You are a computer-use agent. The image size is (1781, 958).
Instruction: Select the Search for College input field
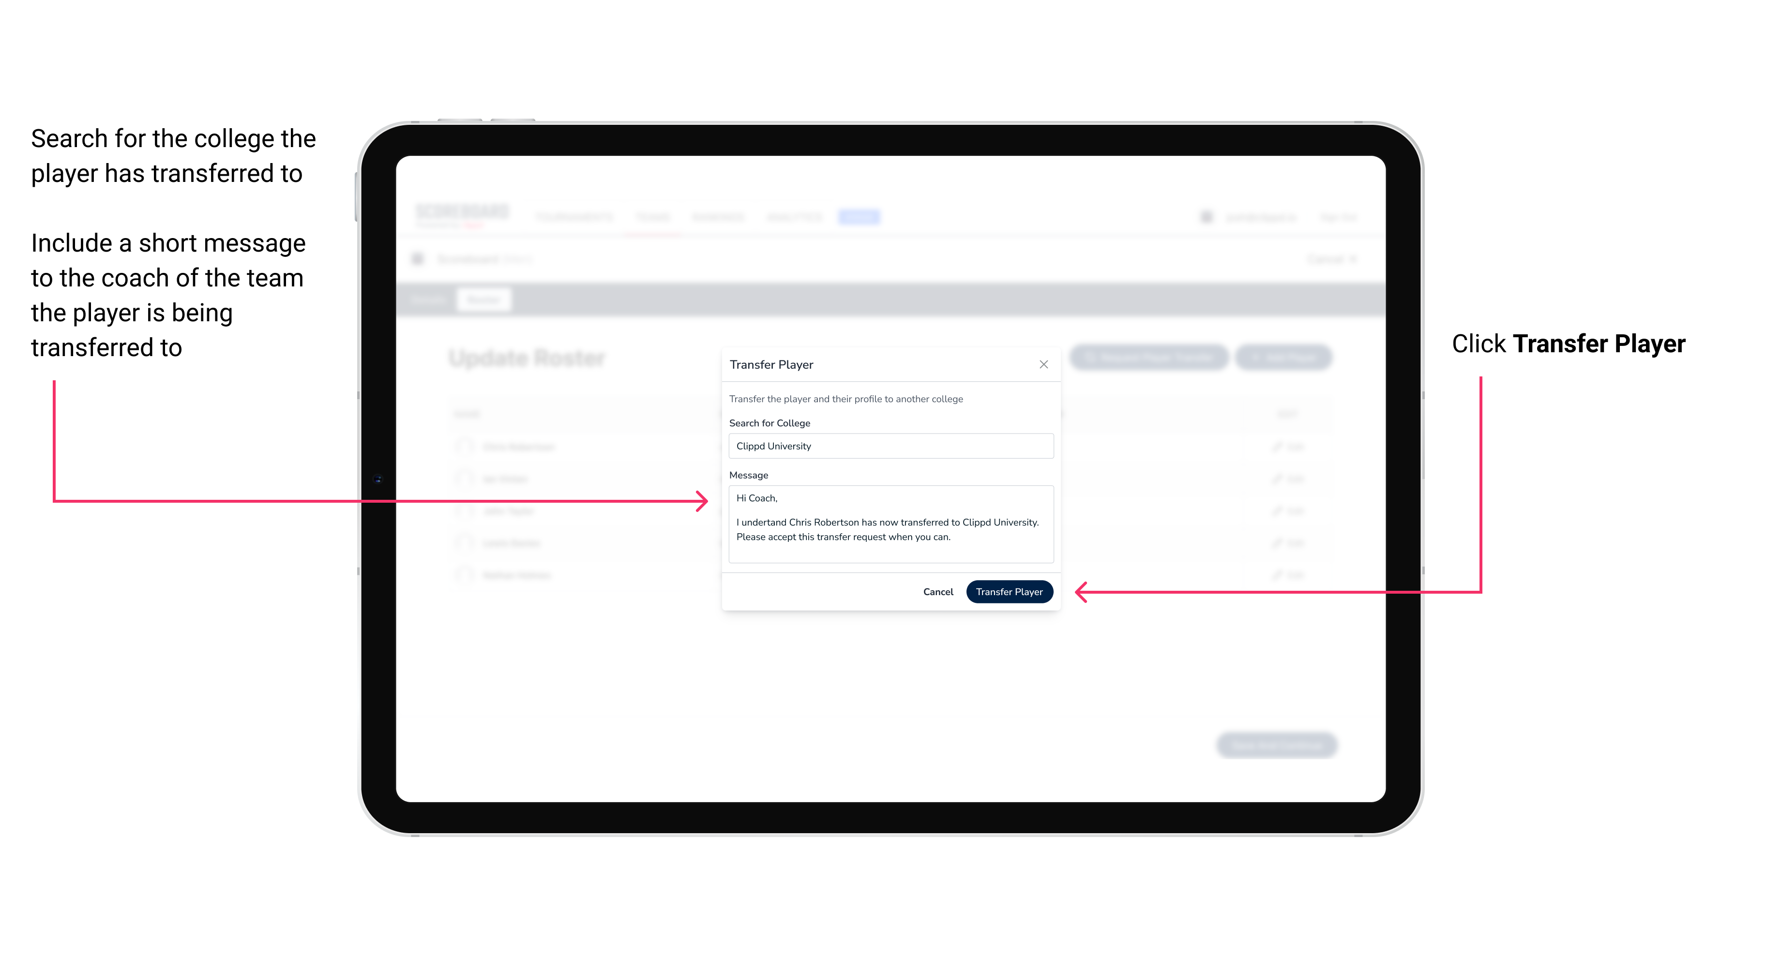coord(887,447)
